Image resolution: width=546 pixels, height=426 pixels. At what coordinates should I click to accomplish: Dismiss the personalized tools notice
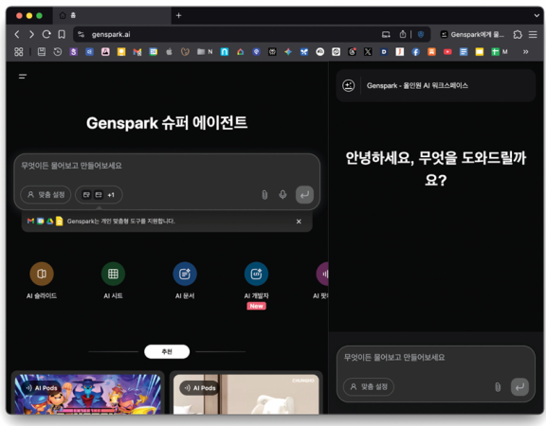pos(299,222)
